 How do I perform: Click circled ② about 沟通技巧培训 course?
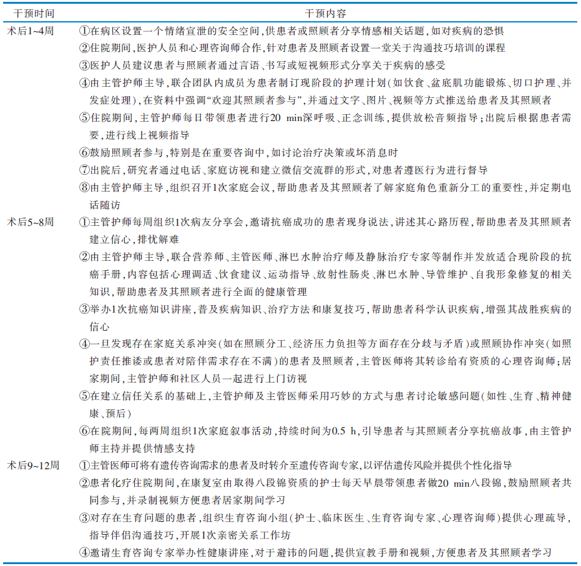coord(84,48)
